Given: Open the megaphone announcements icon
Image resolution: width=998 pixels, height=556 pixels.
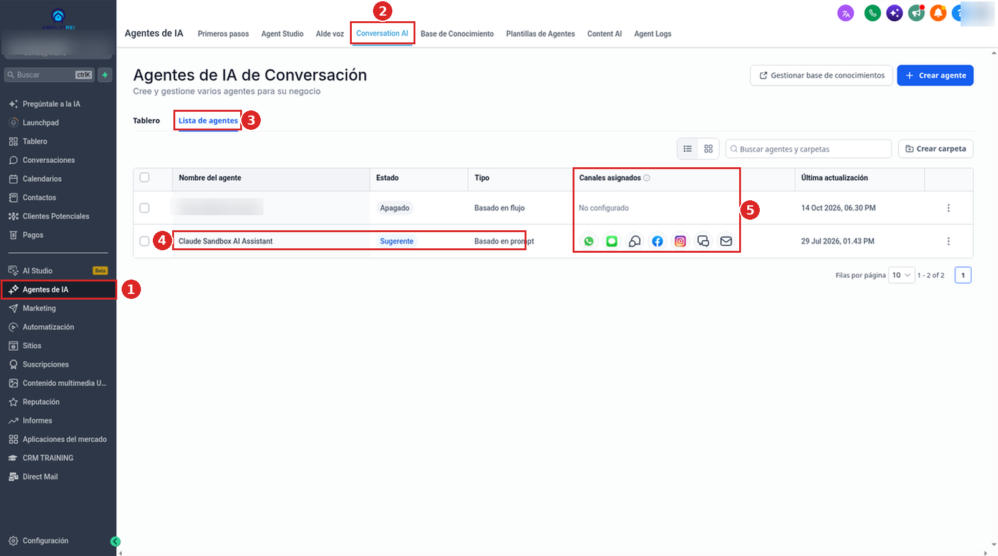Looking at the screenshot, I should coord(916,12).
